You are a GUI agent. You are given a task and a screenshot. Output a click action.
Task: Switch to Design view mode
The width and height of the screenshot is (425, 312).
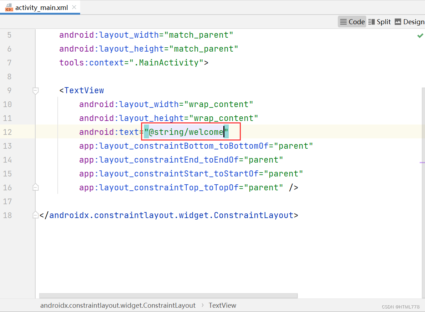(x=410, y=22)
